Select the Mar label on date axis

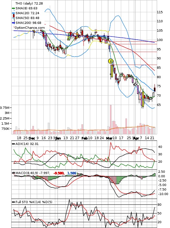click(x=109, y=138)
